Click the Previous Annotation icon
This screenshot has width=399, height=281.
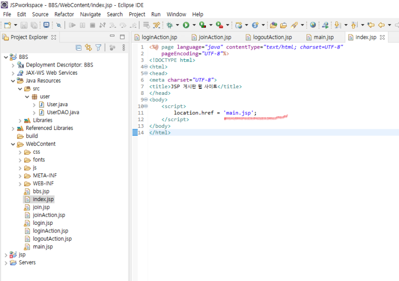355,25
